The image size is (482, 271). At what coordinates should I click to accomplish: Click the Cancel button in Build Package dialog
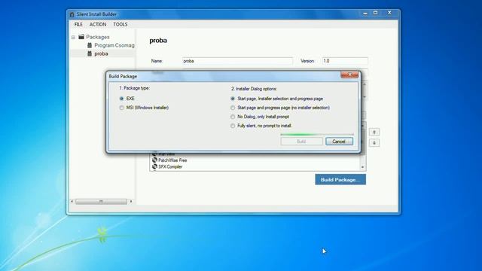[x=339, y=142]
